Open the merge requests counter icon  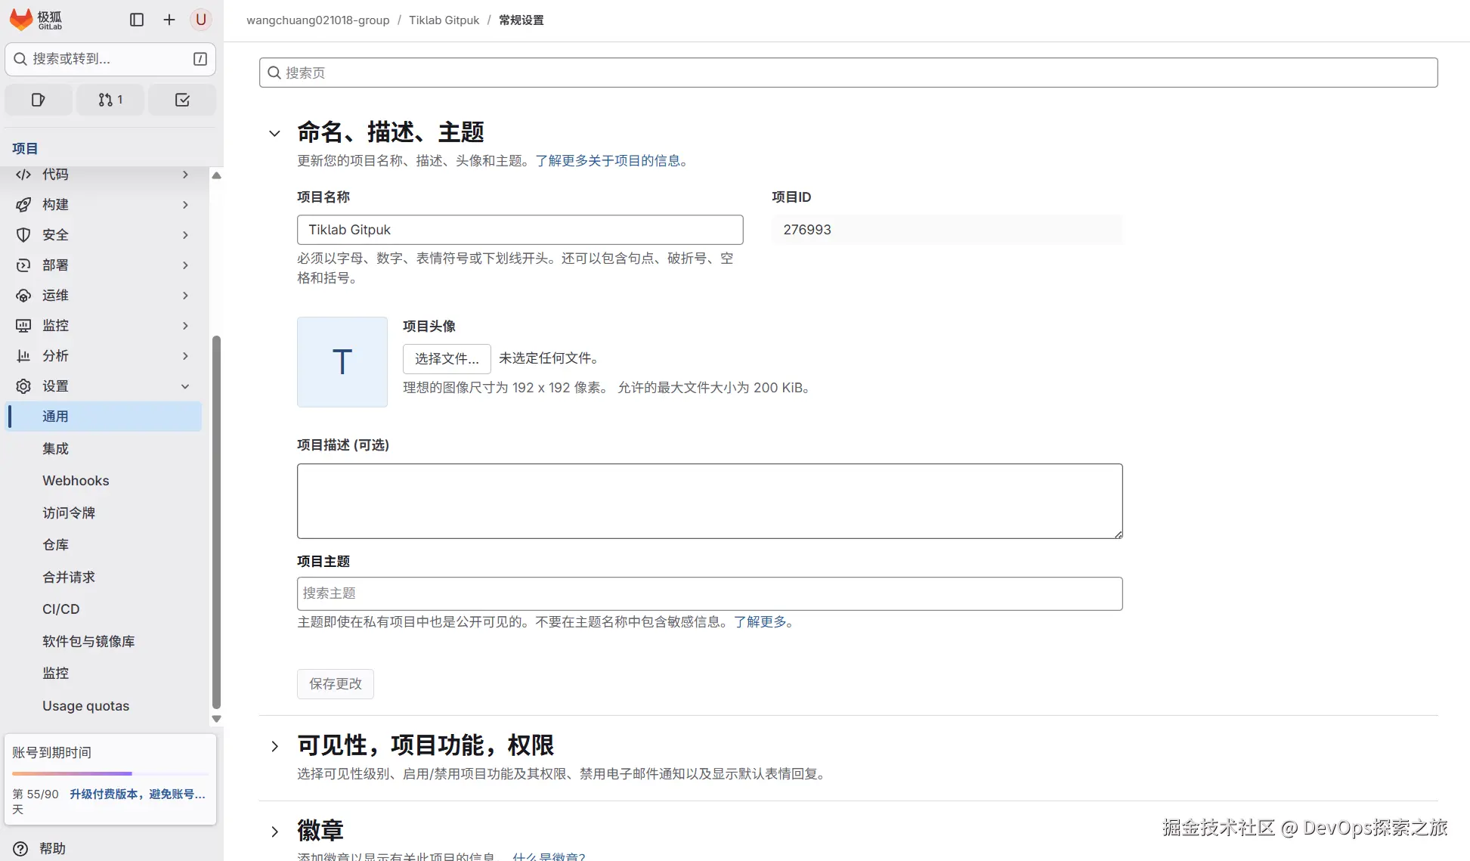(110, 100)
